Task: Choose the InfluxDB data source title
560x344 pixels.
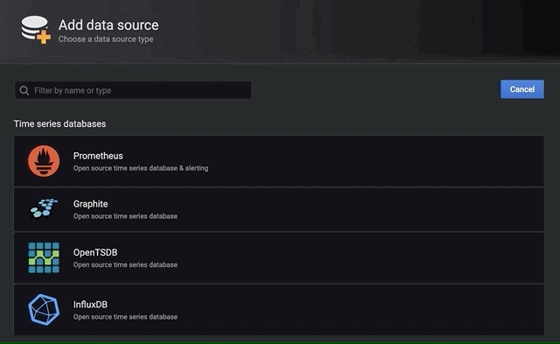Action: pos(90,305)
